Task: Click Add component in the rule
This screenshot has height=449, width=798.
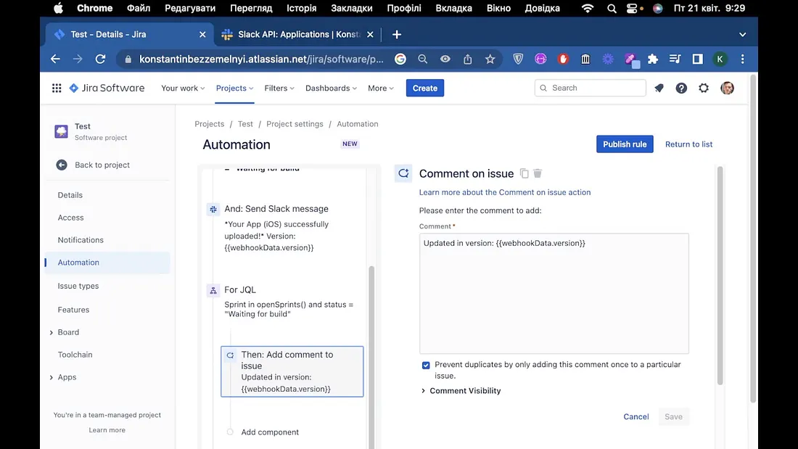Action: coord(270,432)
